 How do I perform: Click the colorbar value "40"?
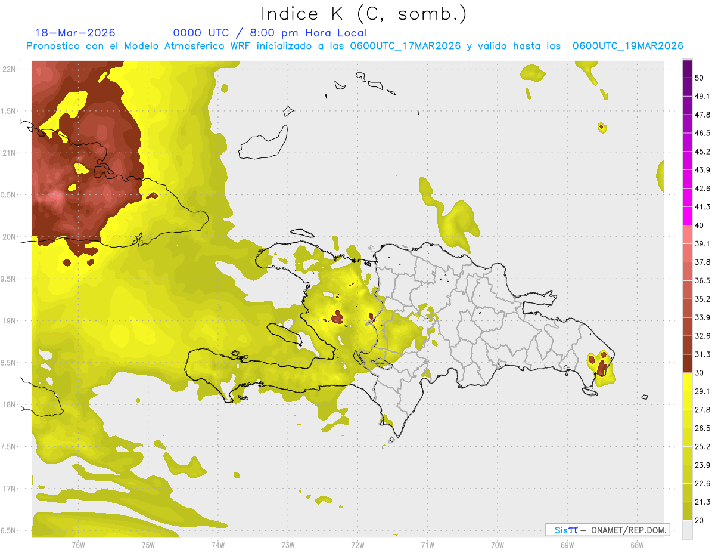(x=700, y=225)
